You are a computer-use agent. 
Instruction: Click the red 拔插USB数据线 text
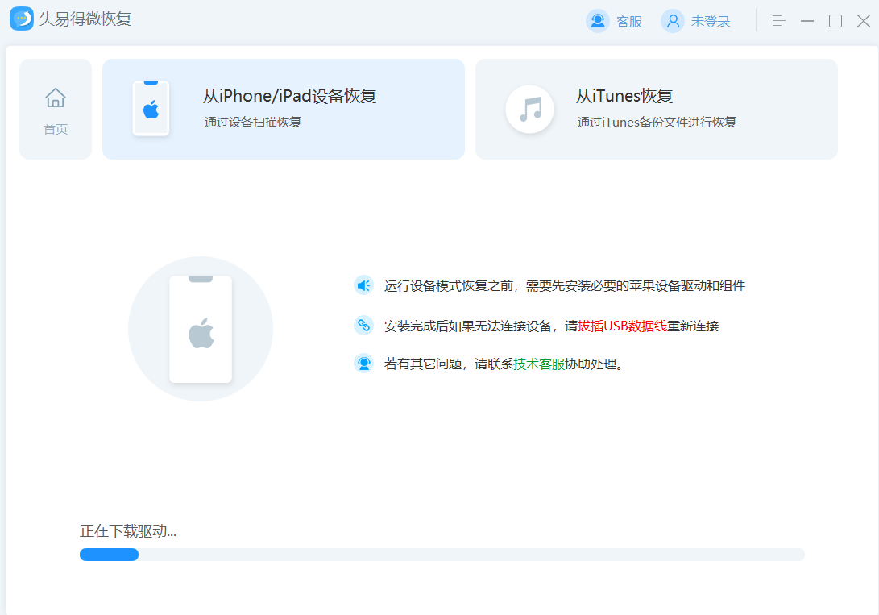point(622,326)
